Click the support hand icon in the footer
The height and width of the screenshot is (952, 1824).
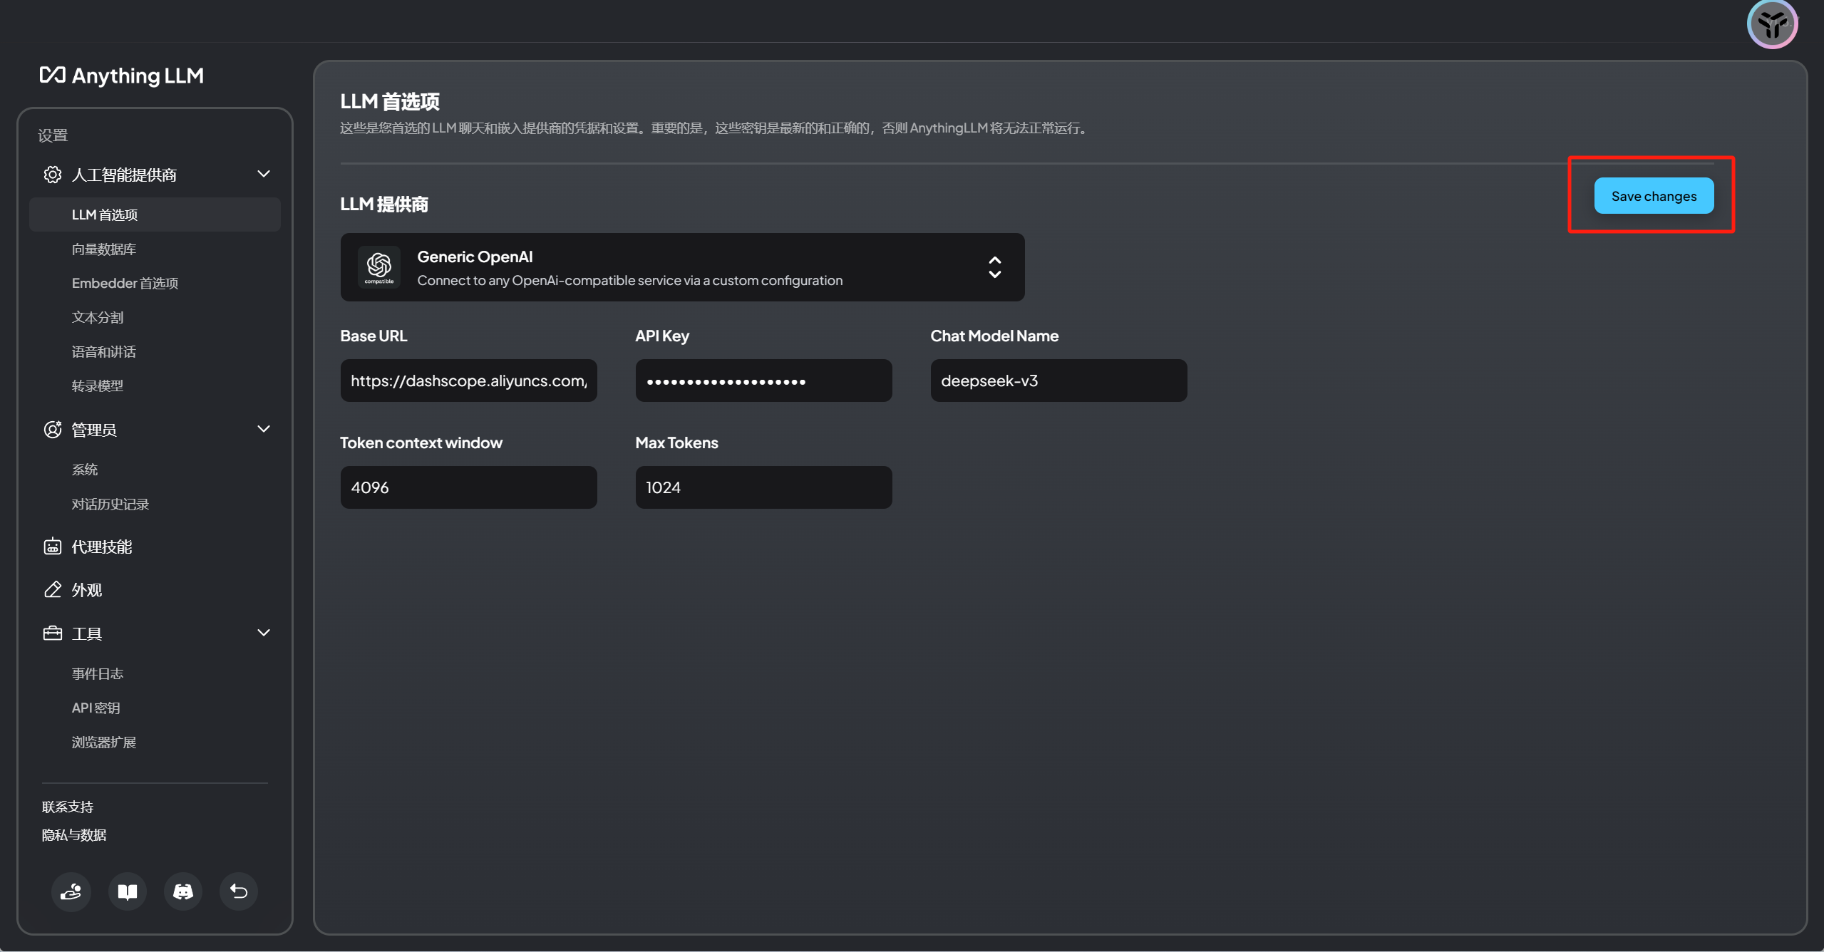click(x=71, y=891)
